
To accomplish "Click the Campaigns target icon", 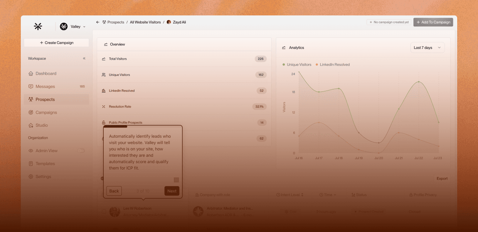I will (x=31, y=113).
